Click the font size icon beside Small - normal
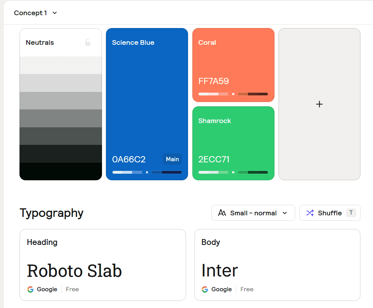373x308 pixels. point(222,213)
